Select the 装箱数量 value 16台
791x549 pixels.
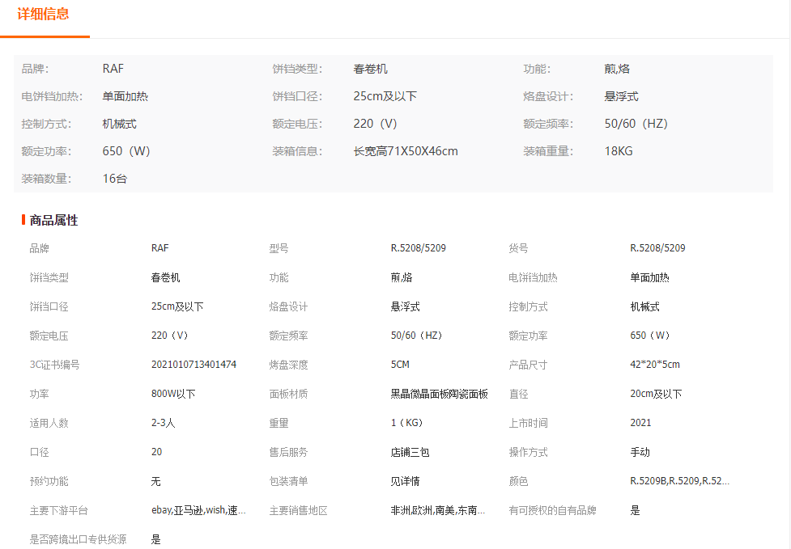[115, 179]
